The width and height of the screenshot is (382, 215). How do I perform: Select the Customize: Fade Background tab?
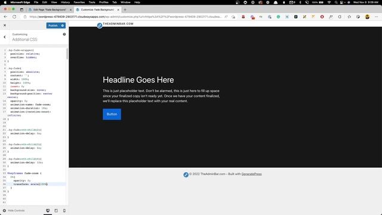click(x=97, y=10)
